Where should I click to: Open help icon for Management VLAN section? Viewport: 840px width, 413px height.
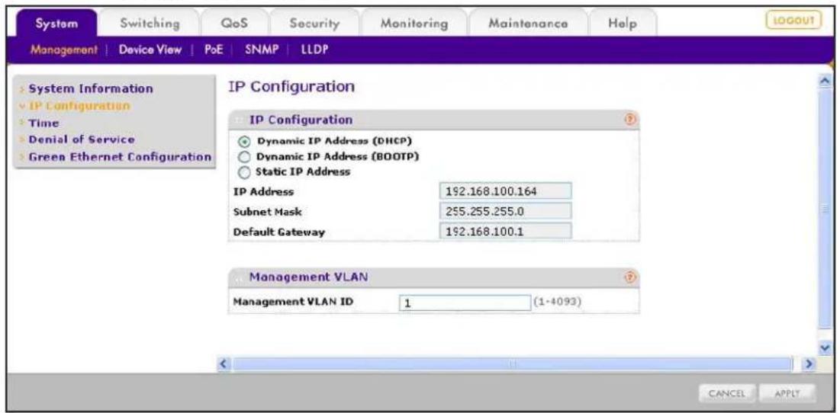[630, 277]
